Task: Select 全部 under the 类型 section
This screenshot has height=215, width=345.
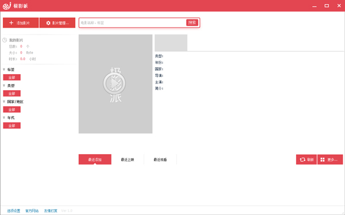Action: click(12, 94)
